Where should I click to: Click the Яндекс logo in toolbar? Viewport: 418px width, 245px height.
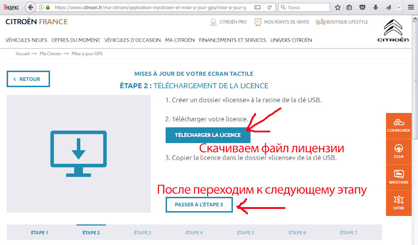pyautogui.click(x=11, y=7)
